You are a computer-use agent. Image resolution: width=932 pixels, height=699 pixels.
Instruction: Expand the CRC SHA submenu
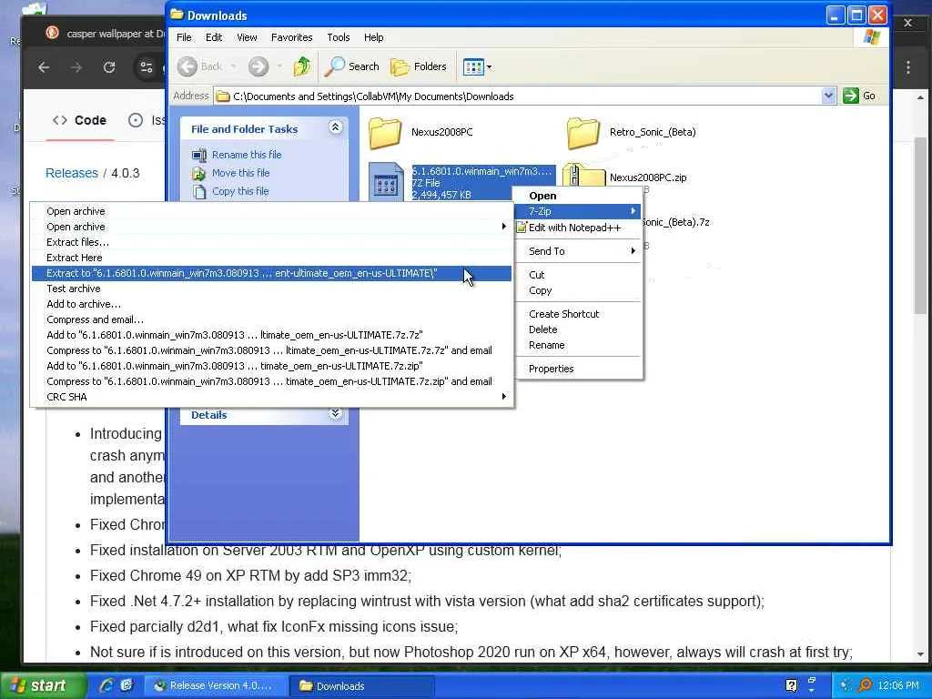coord(271,397)
